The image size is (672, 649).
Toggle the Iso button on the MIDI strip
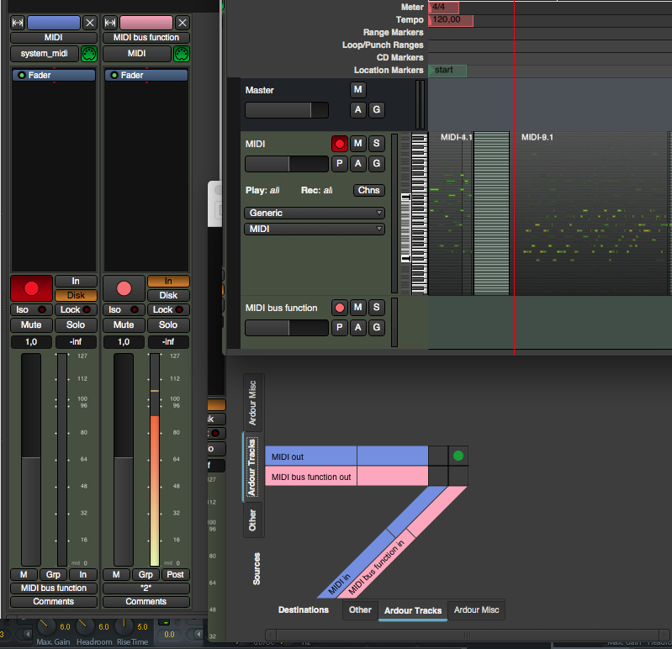[31, 309]
